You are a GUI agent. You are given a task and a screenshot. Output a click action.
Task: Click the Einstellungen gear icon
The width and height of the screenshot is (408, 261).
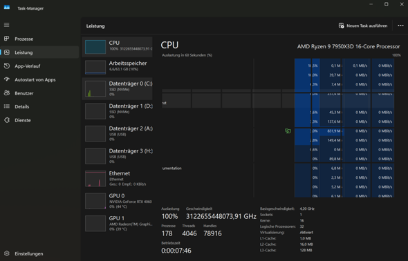[x=7, y=253]
